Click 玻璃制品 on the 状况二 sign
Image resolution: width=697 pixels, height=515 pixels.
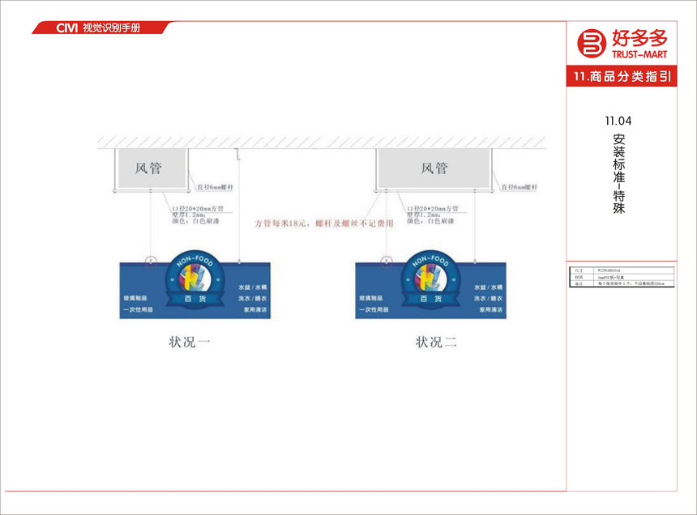pos(370,298)
